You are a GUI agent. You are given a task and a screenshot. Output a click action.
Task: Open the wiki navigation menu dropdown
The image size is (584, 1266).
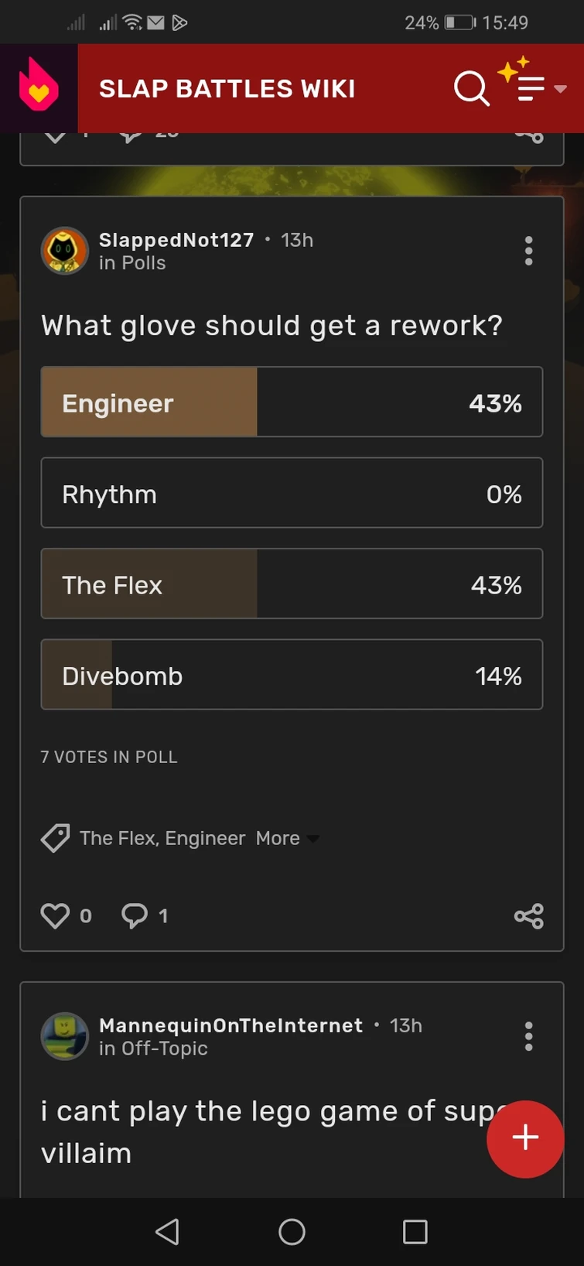[x=541, y=88]
